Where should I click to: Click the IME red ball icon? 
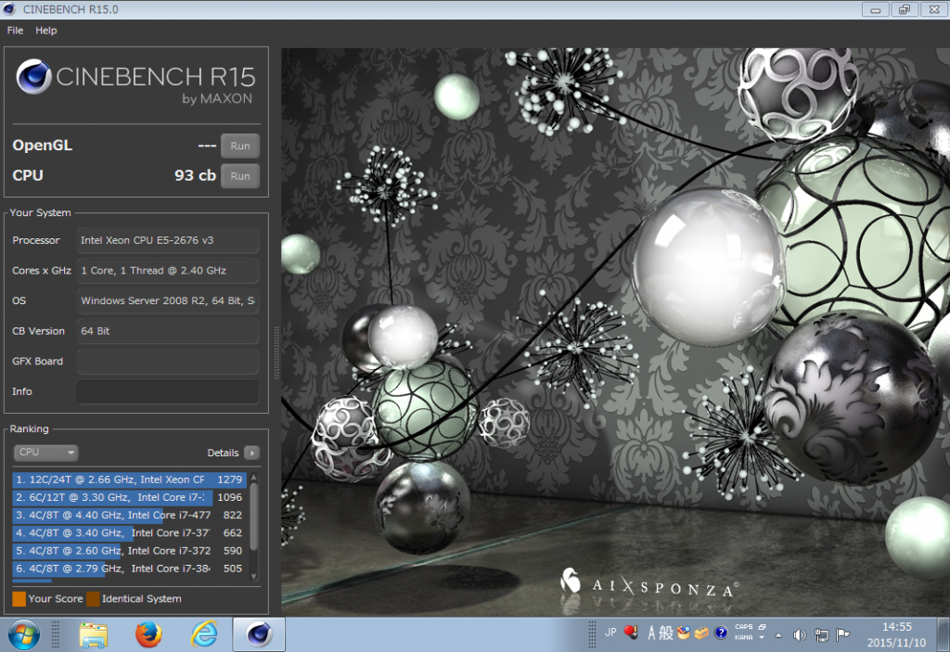(x=631, y=633)
